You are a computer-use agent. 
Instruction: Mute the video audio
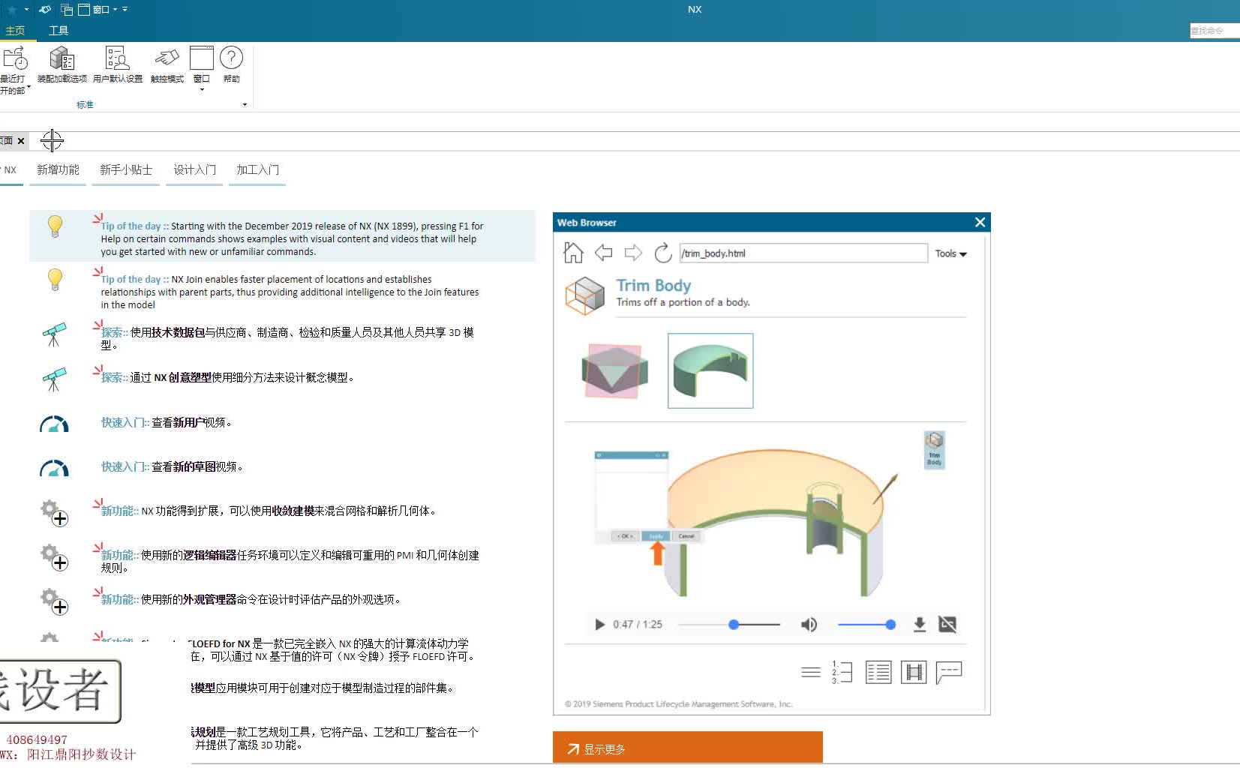pyautogui.click(x=809, y=624)
